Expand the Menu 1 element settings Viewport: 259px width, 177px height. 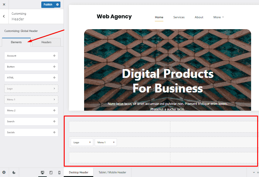coord(54,99)
